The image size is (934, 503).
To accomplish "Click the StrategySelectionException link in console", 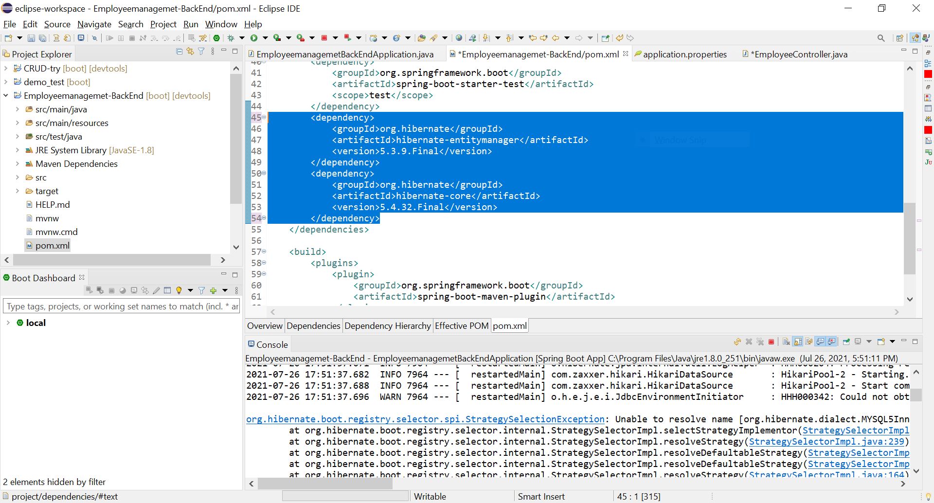I will tap(425, 419).
